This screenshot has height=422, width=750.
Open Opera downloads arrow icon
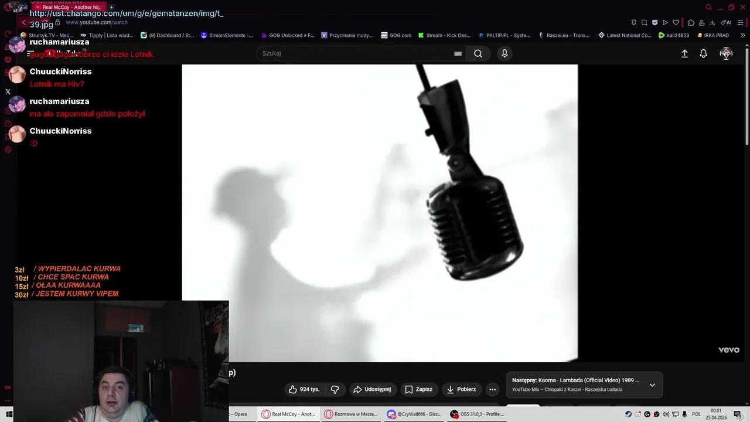712,22
